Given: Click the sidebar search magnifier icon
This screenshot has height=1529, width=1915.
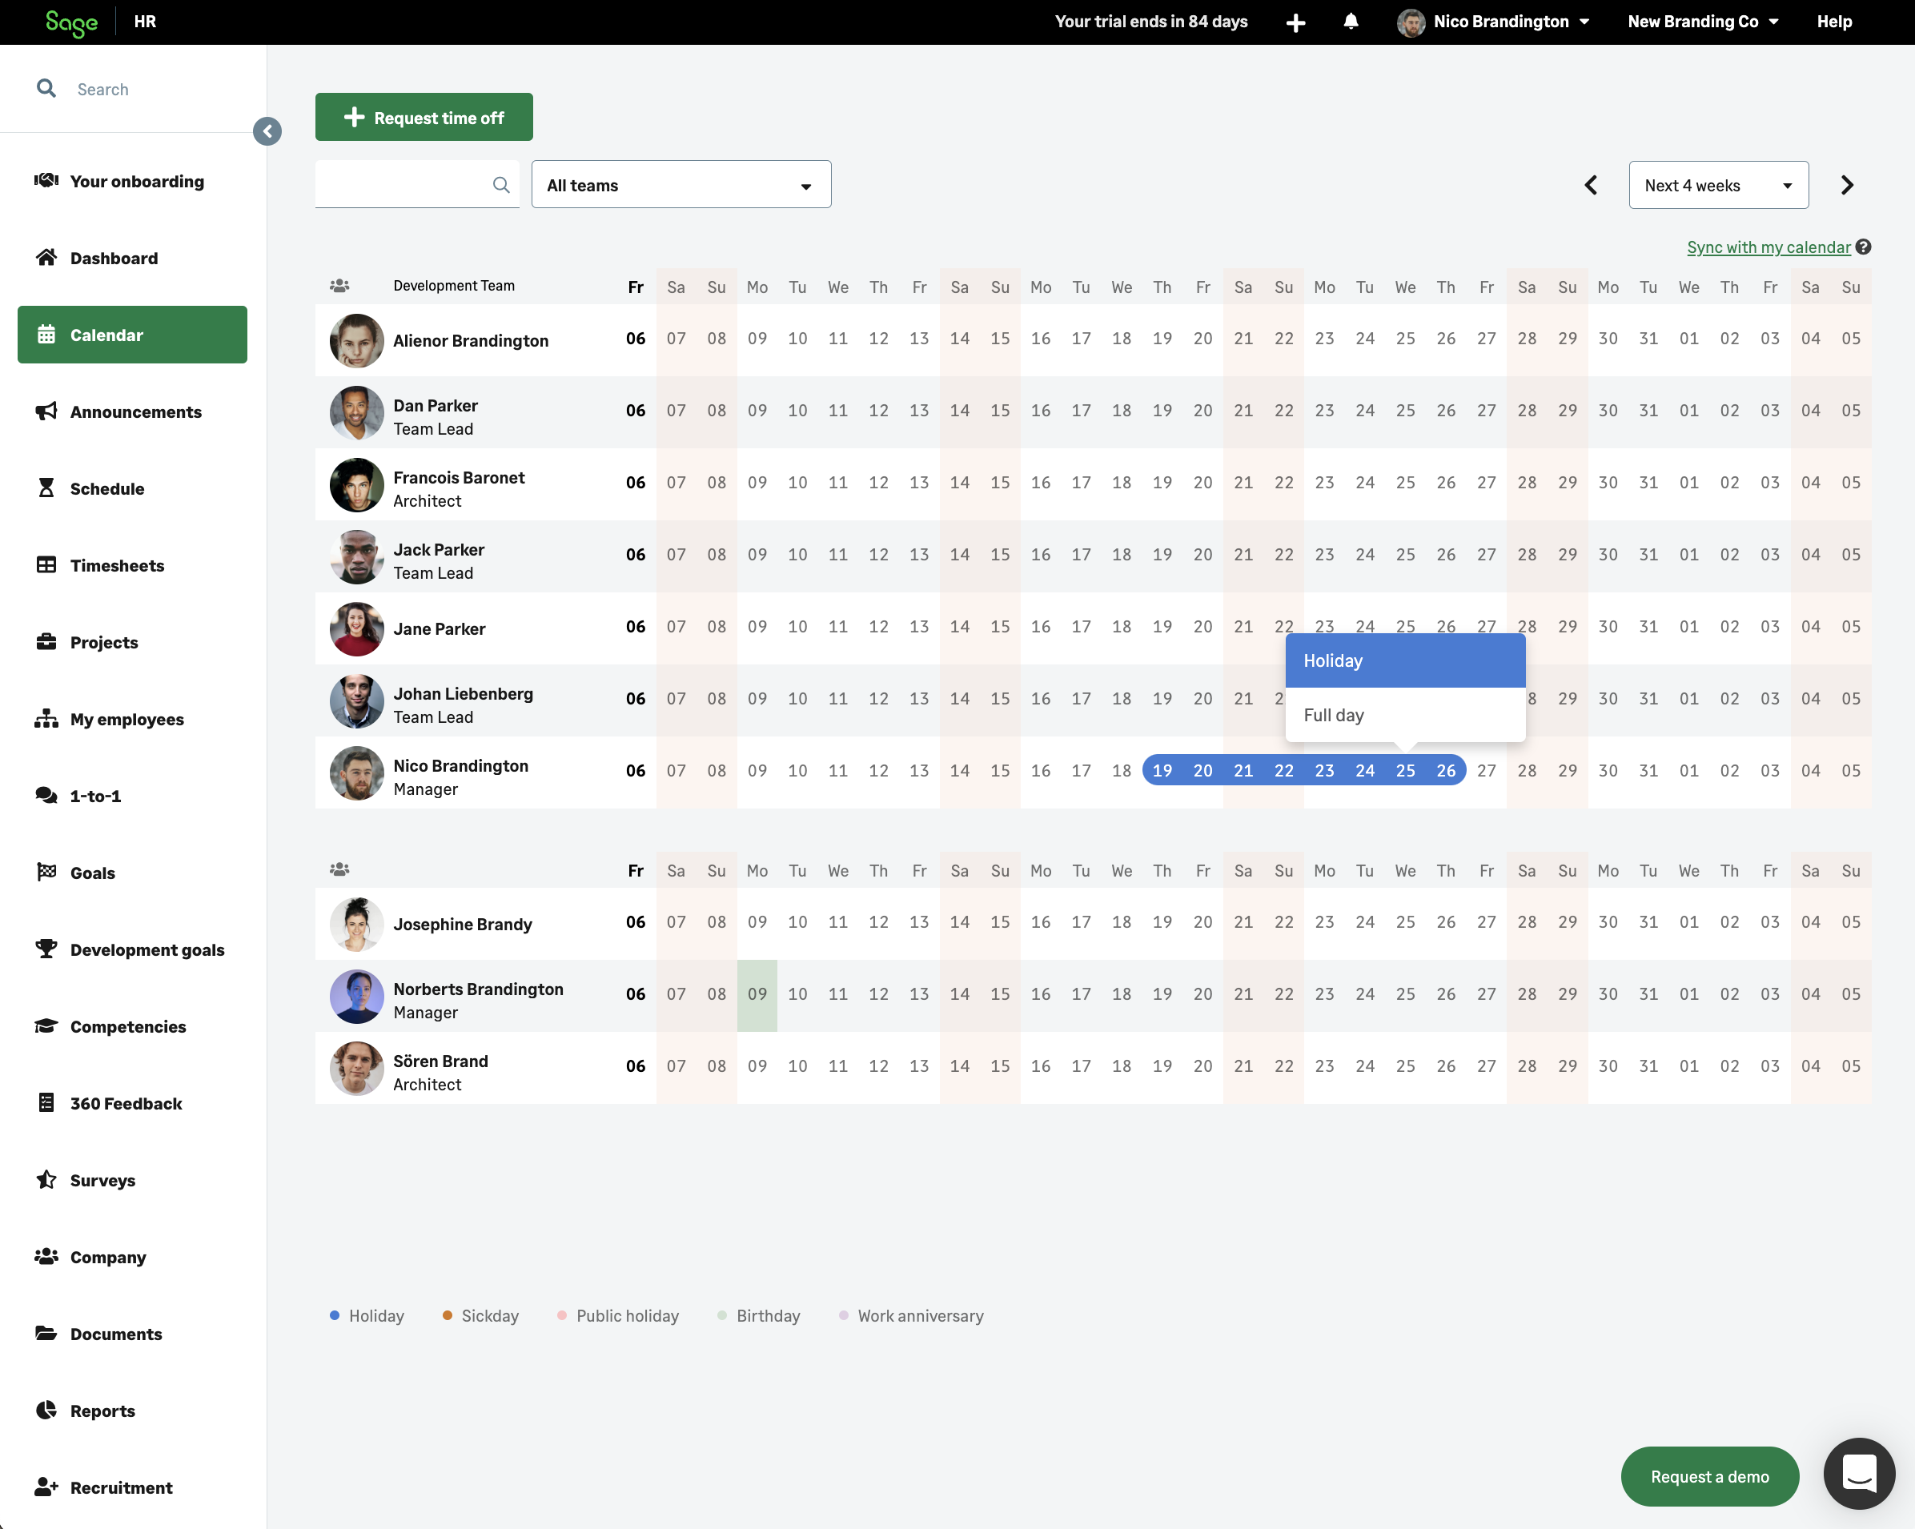Looking at the screenshot, I should (46, 88).
